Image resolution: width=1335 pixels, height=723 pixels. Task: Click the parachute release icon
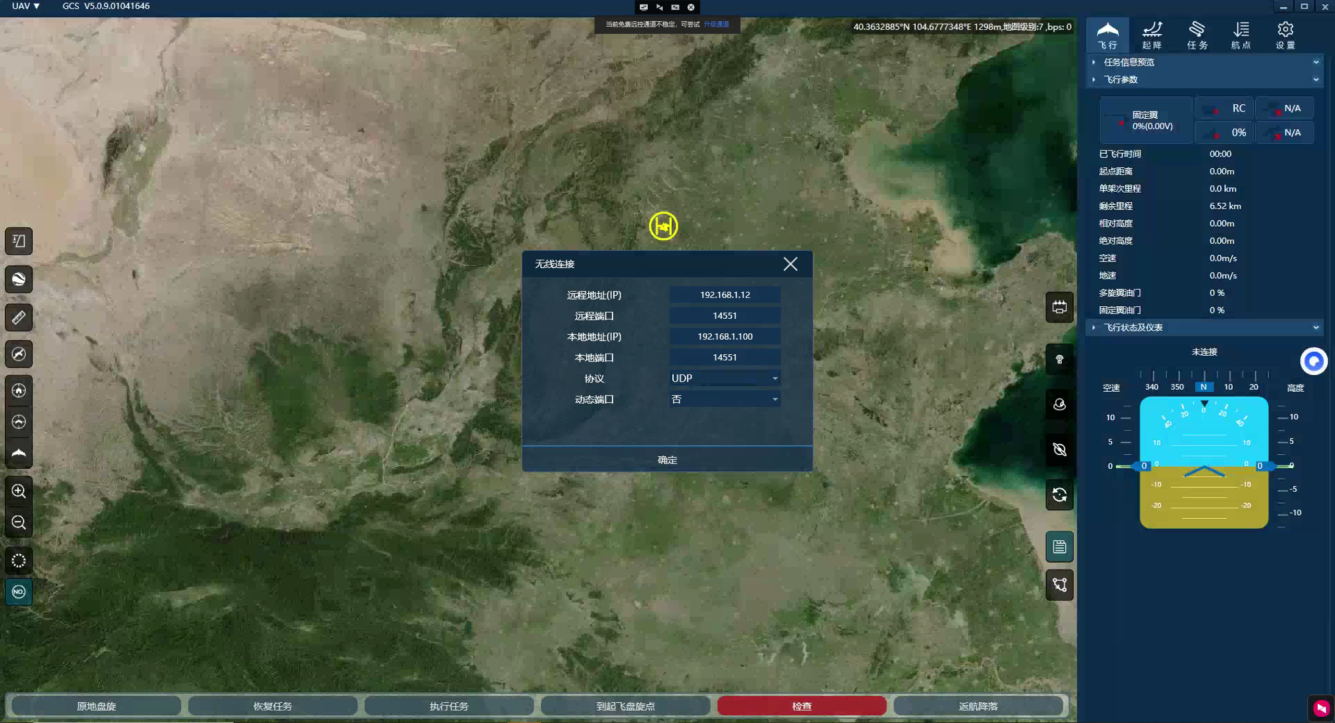[x=1059, y=359]
